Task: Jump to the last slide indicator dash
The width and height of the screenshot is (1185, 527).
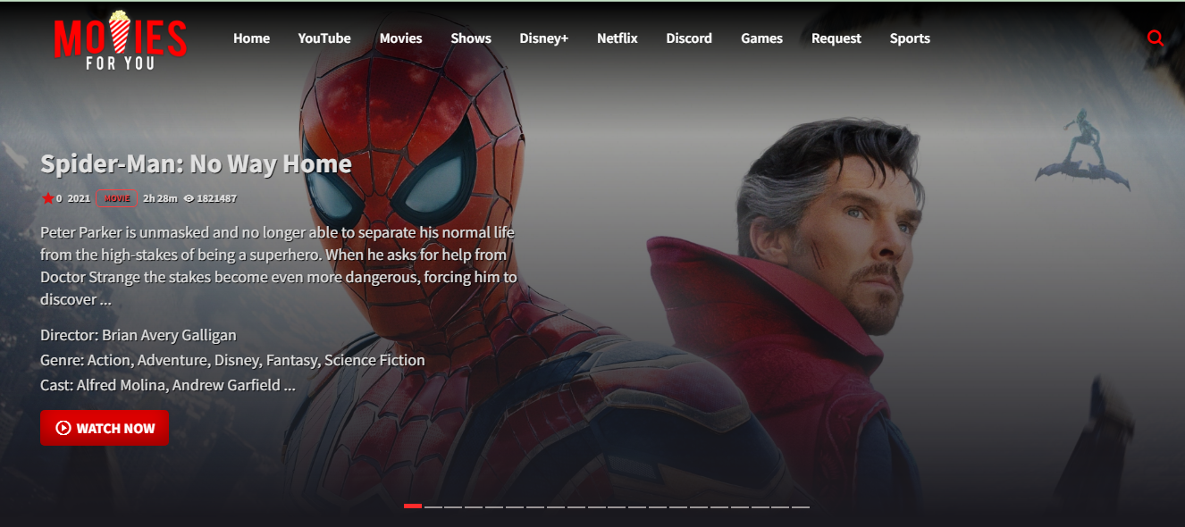Action: click(x=801, y=506)
